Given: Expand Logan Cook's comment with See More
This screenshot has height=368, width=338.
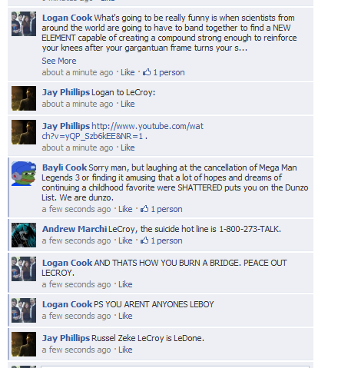Looking at the screenshot, I should click(x=59, y=61).
